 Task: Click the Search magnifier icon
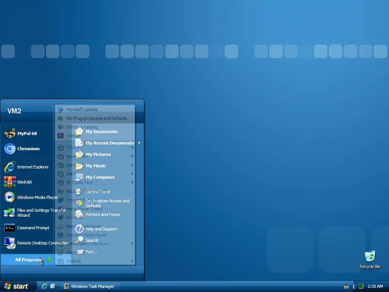click(x=79, y=240)
